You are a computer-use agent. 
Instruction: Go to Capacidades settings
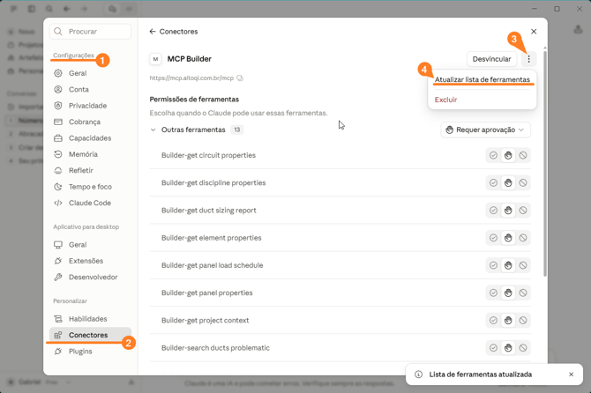[x=91, y=137]
